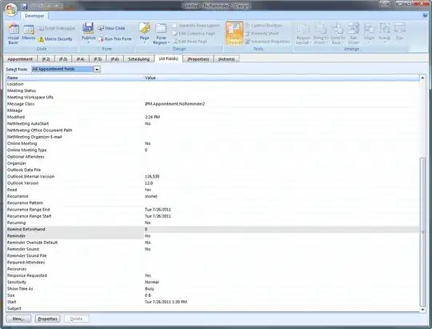
Task: Click Edit Compose Page
Action: click(194, 34)
